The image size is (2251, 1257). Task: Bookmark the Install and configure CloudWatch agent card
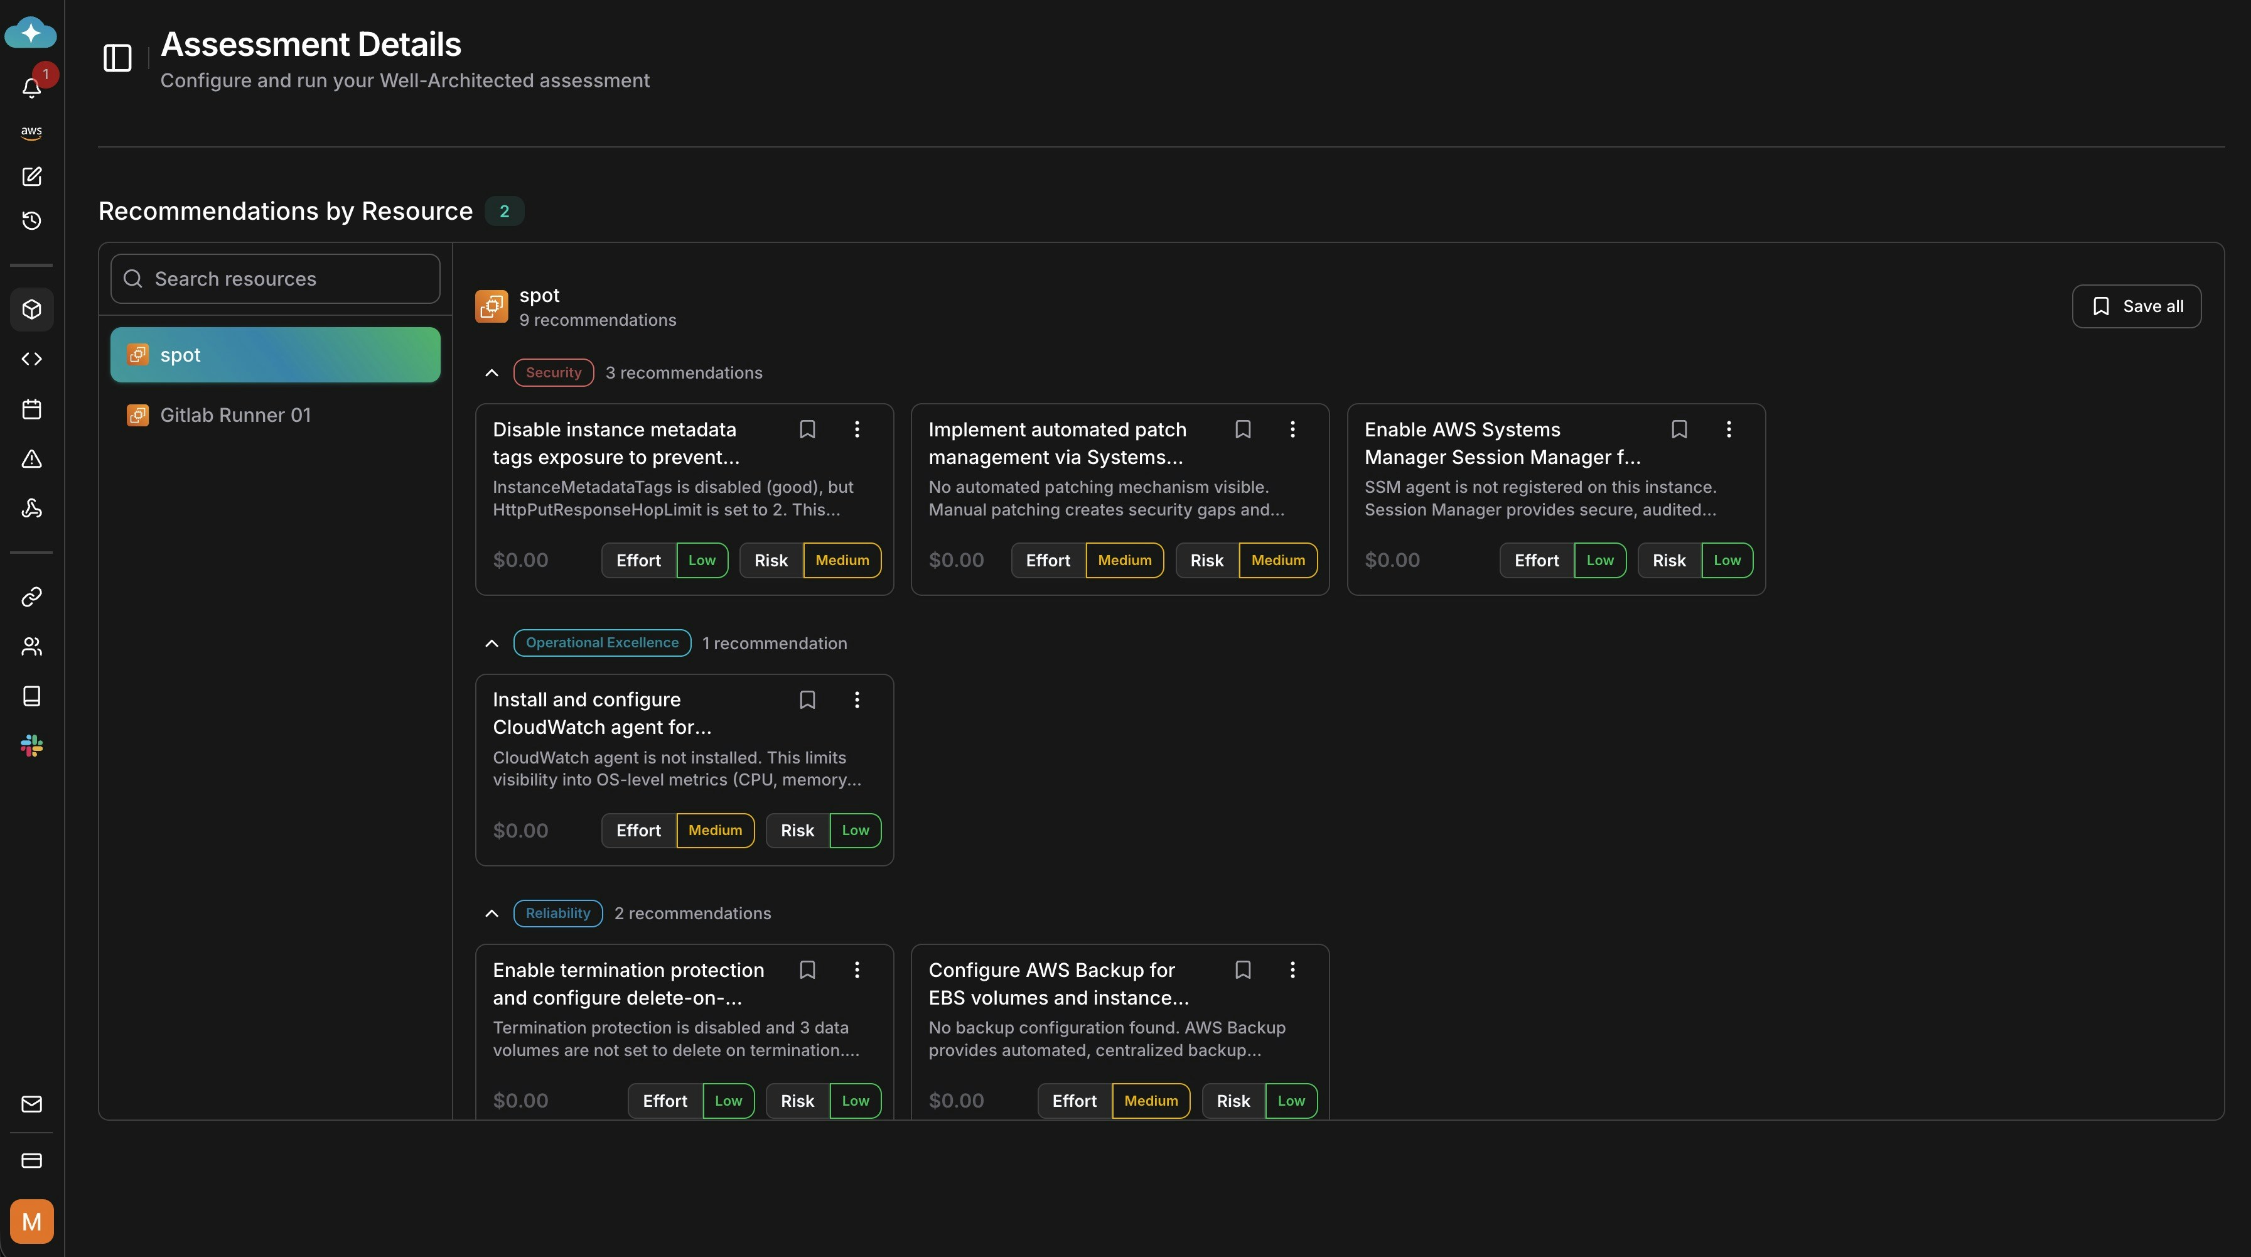pyautogui.click(x=807, y=699)
